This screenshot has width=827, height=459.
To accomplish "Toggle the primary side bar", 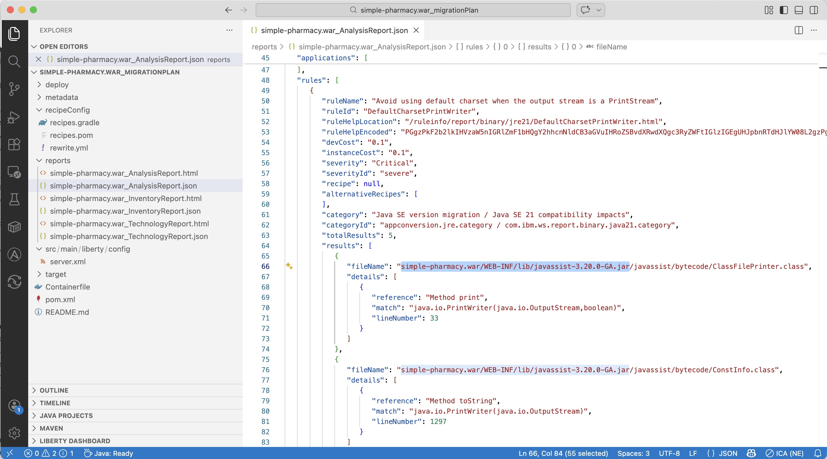I will coord(784,10).
